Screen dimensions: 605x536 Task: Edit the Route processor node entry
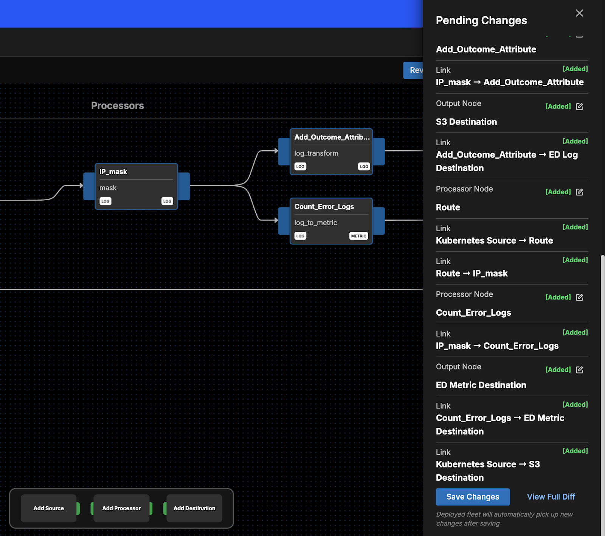579,192
